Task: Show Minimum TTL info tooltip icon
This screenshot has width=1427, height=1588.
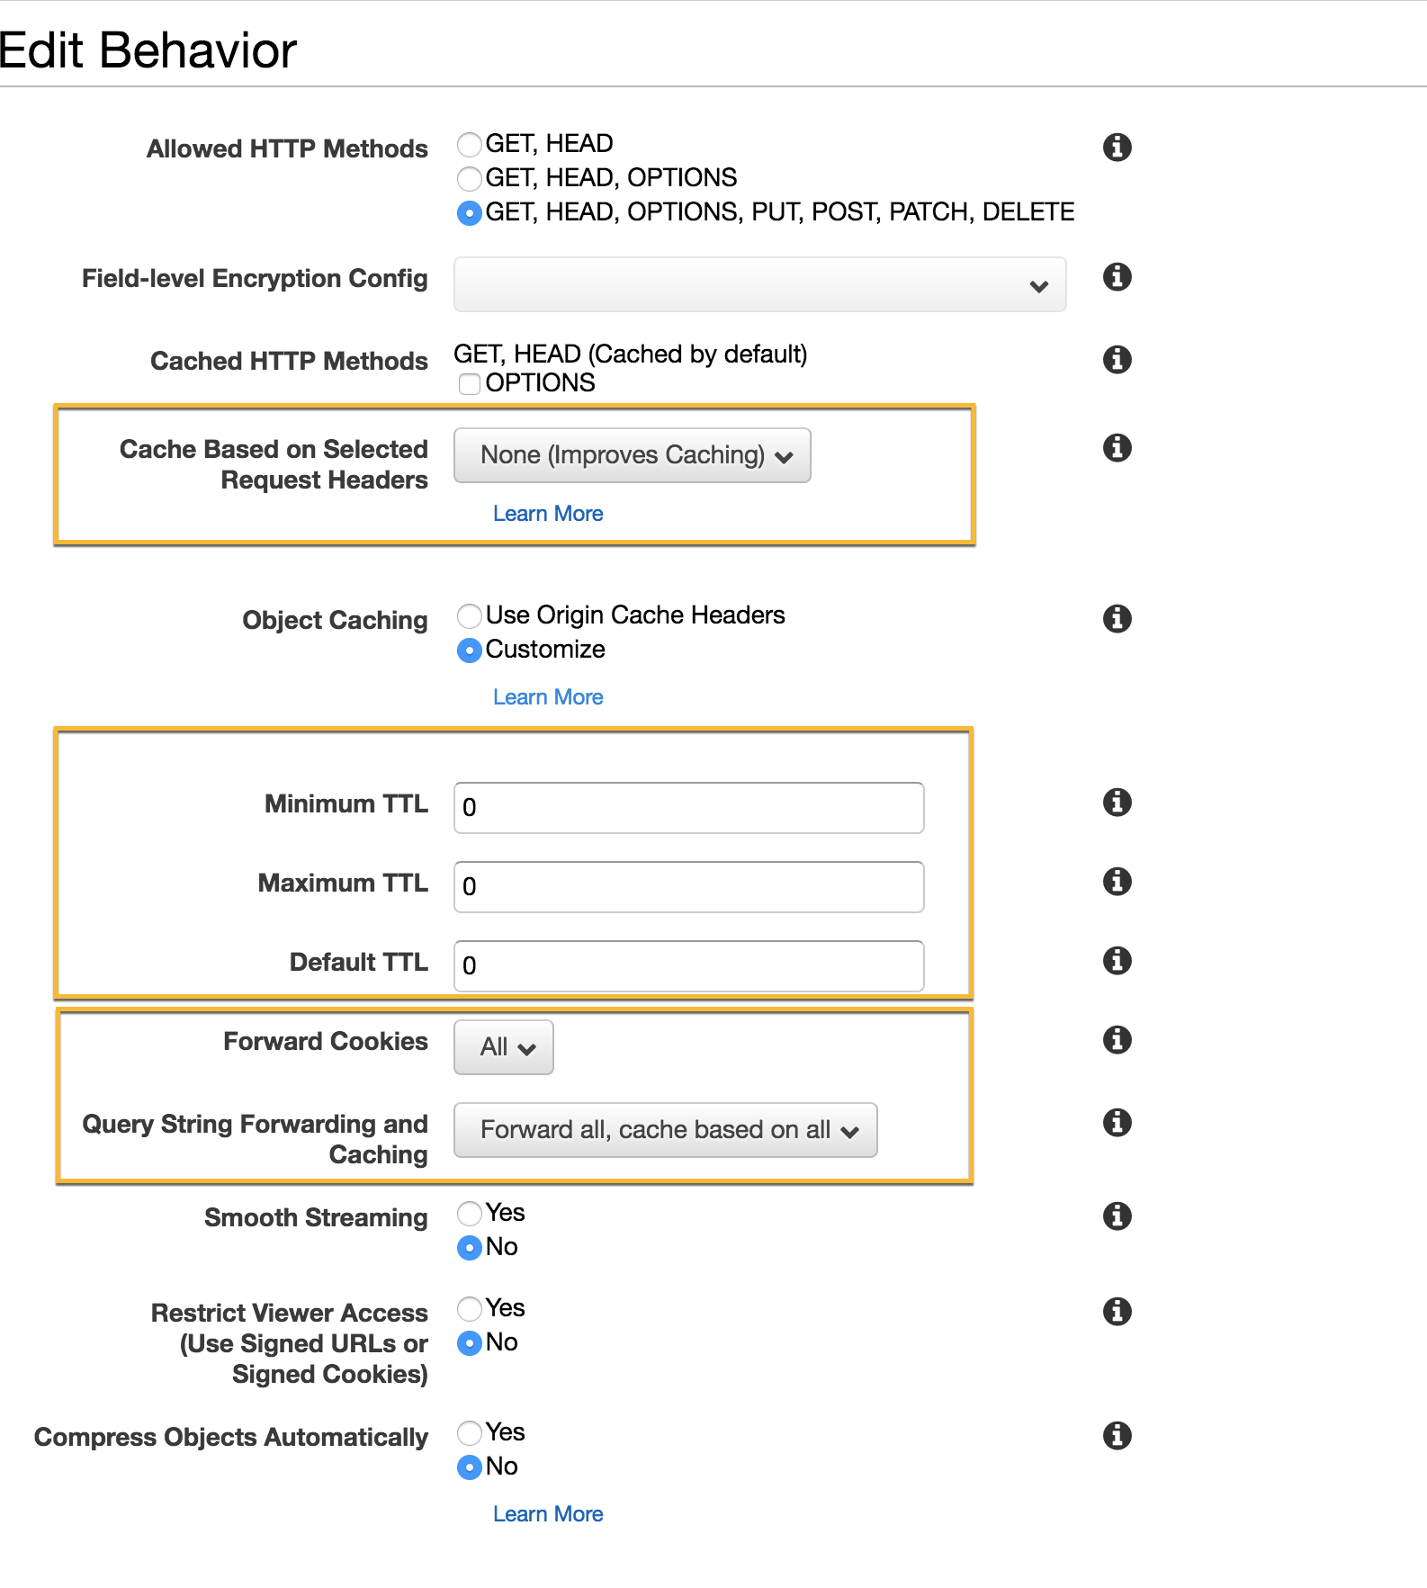Action: tap(1117, 802)
